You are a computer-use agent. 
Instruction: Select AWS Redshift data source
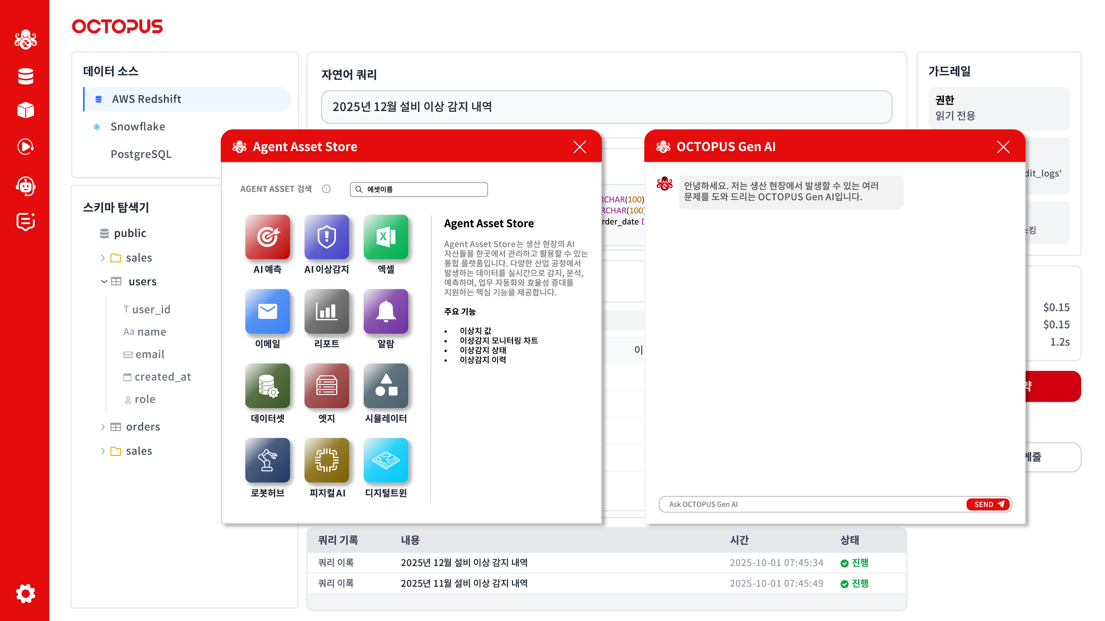(187, 99)
